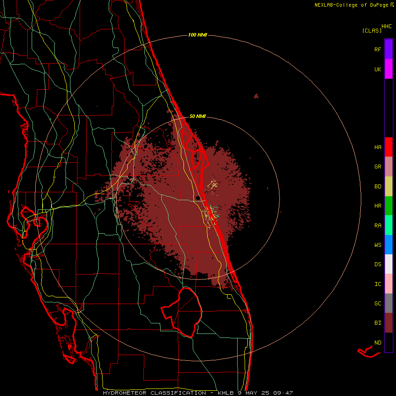Image resolution: width=396 pixels, height=396 pixels.
Task: Click the GR pink legend swatch
Action: tap(389, 166)
